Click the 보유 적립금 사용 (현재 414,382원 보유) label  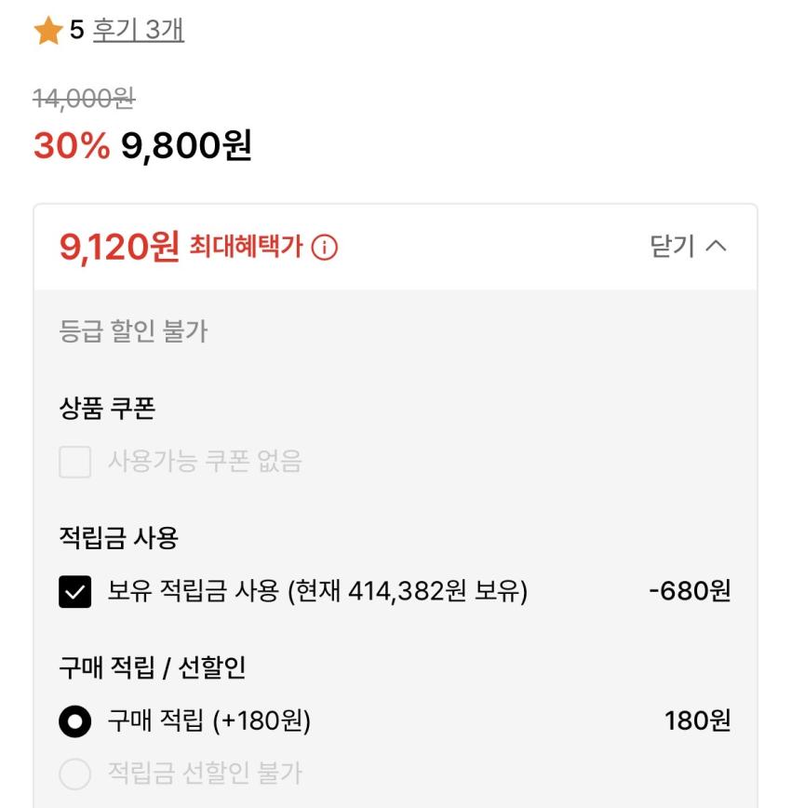tap(317, 591)
